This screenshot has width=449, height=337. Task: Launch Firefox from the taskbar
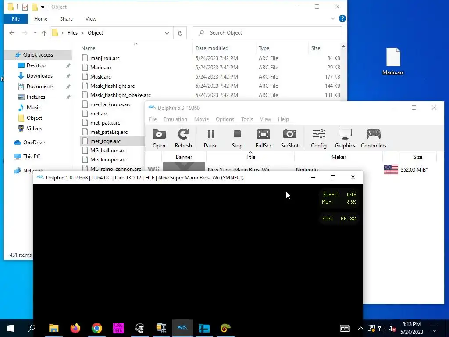coord(75,328)
